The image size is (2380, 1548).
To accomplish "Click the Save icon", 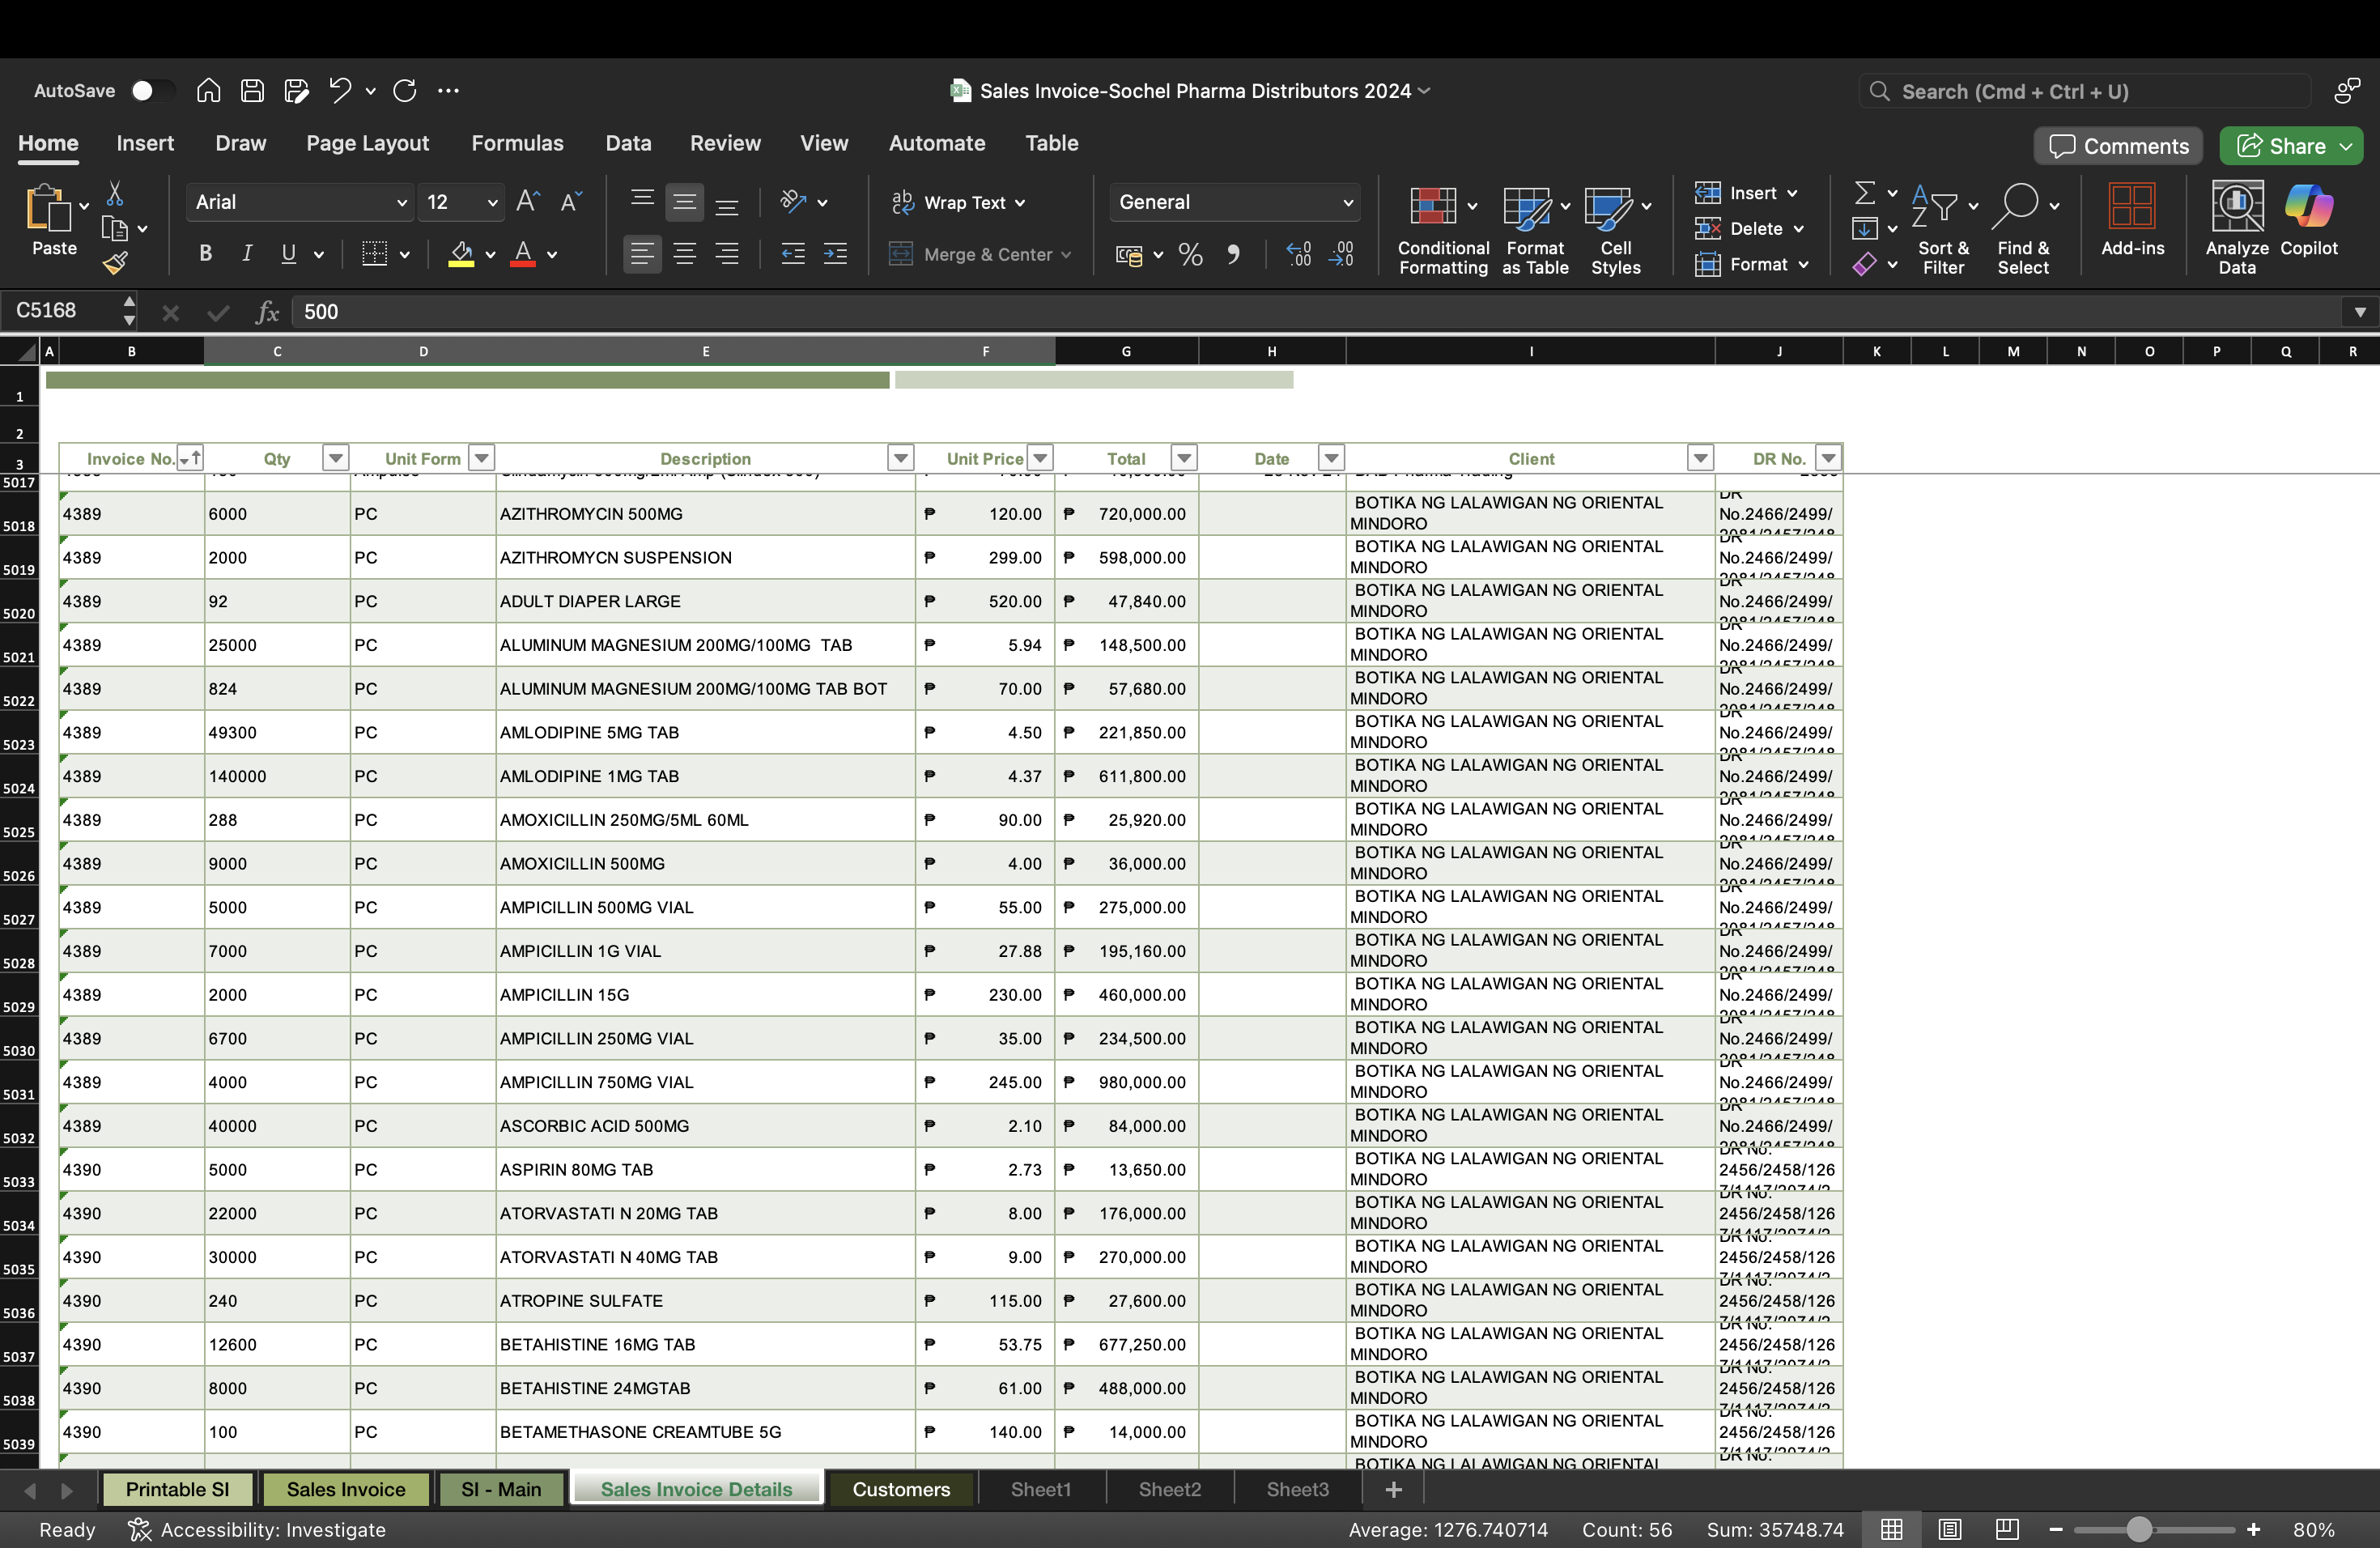I will pyautogui.click(x=252, y=91).
